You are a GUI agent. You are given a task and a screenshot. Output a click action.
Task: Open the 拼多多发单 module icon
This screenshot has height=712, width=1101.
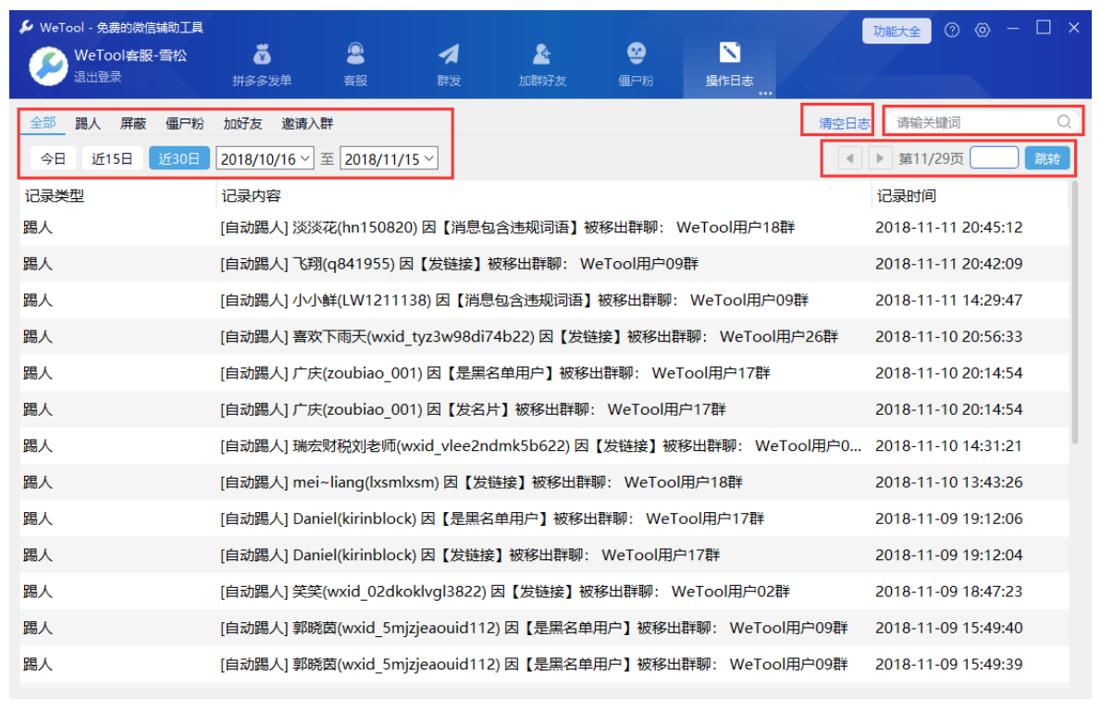[x=262, y=55]
